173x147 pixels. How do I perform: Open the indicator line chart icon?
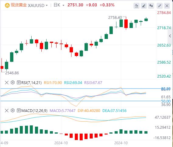(x=137, y=6)
